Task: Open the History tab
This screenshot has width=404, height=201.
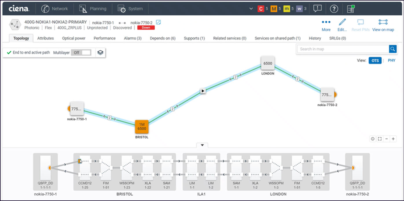Action: [x=315, y=38]
